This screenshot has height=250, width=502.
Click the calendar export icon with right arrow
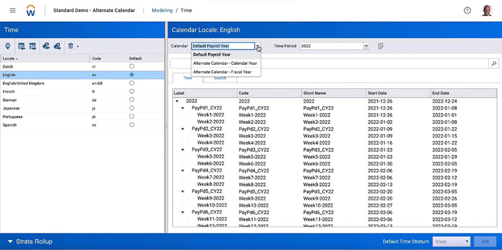[x=33, y=46]
